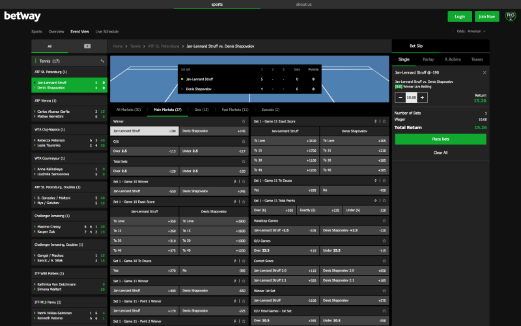Favorite the Winner market with its star
This screenshot has width=521, height=326.
(x=244, y=121)
